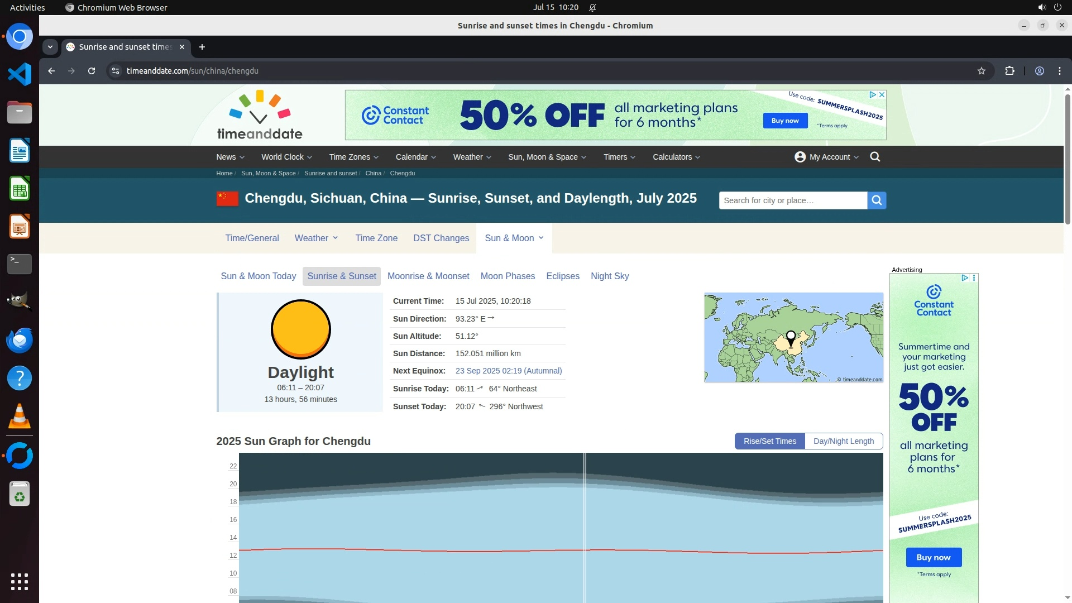Click the blue city search button
Viewport: 1072px width, 603px height.
tap(877, 200)
